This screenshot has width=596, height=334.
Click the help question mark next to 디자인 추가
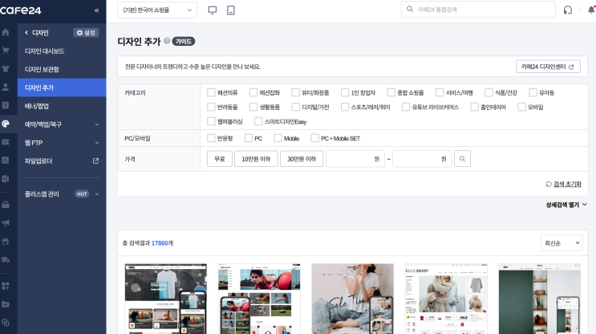tap(167, 41)
